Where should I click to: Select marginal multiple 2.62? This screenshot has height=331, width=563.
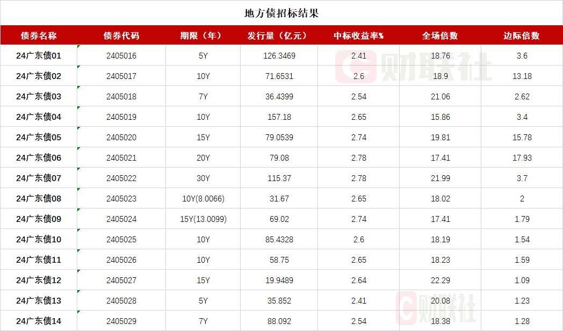[522, 97]
